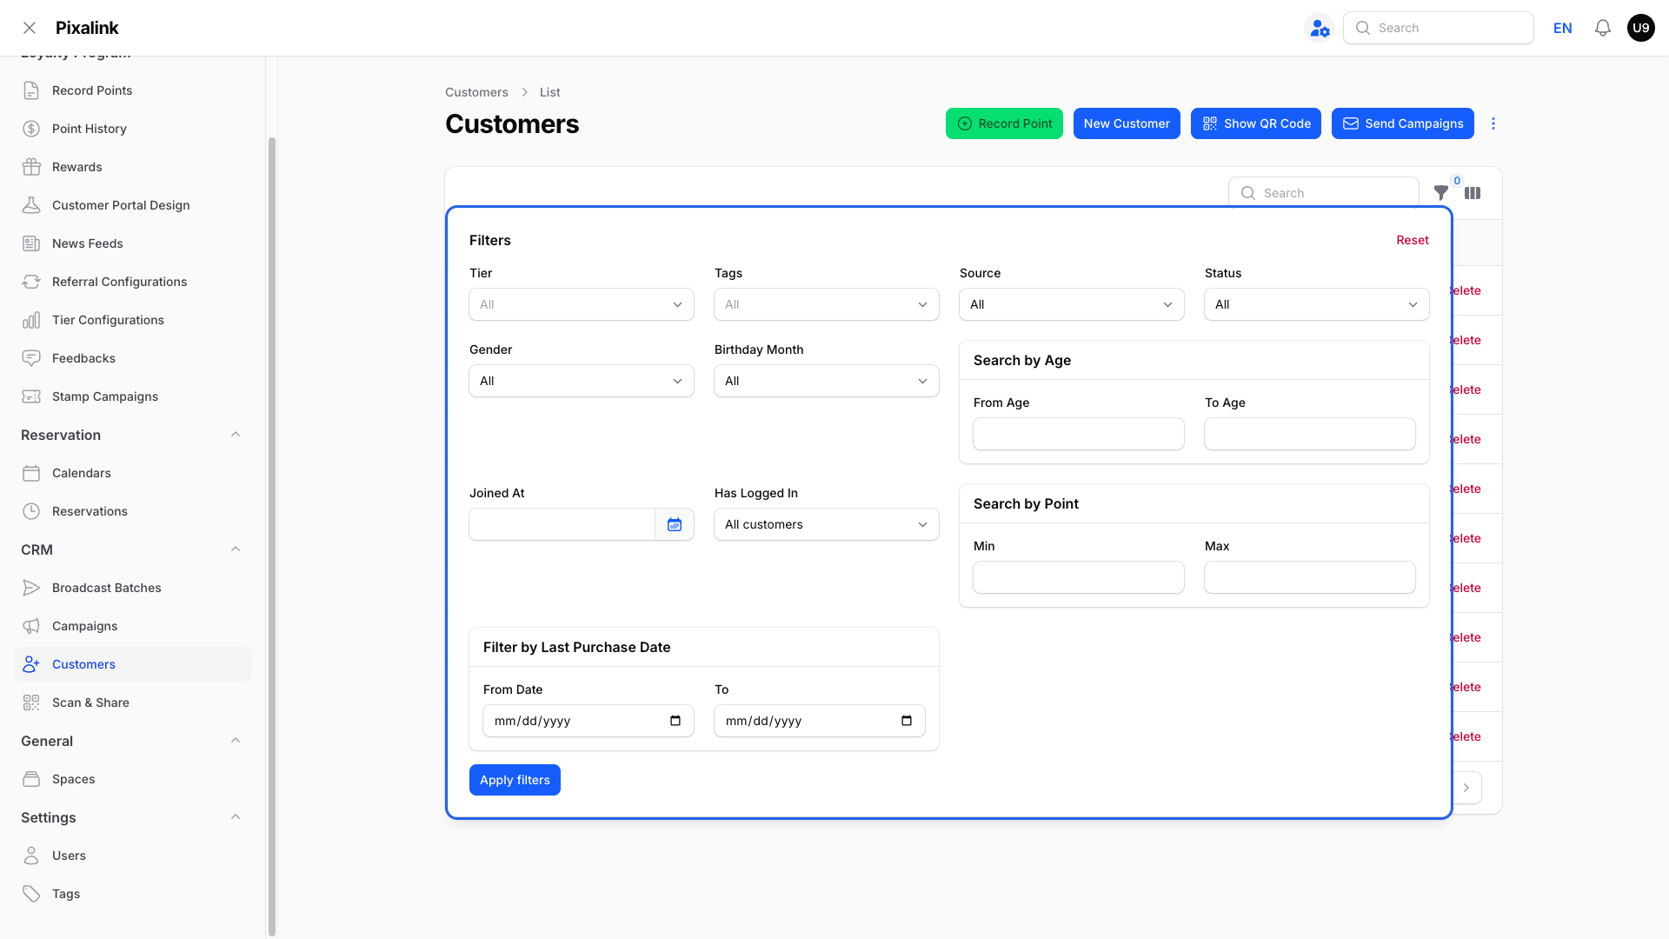
Task: Open the Source filter dropdown
Action: point(1072,304)
